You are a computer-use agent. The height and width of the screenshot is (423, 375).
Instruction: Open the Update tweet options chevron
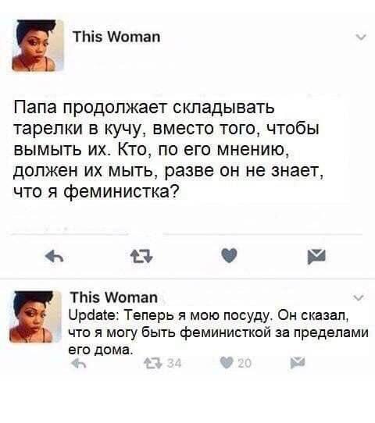[x=359, y=298]
